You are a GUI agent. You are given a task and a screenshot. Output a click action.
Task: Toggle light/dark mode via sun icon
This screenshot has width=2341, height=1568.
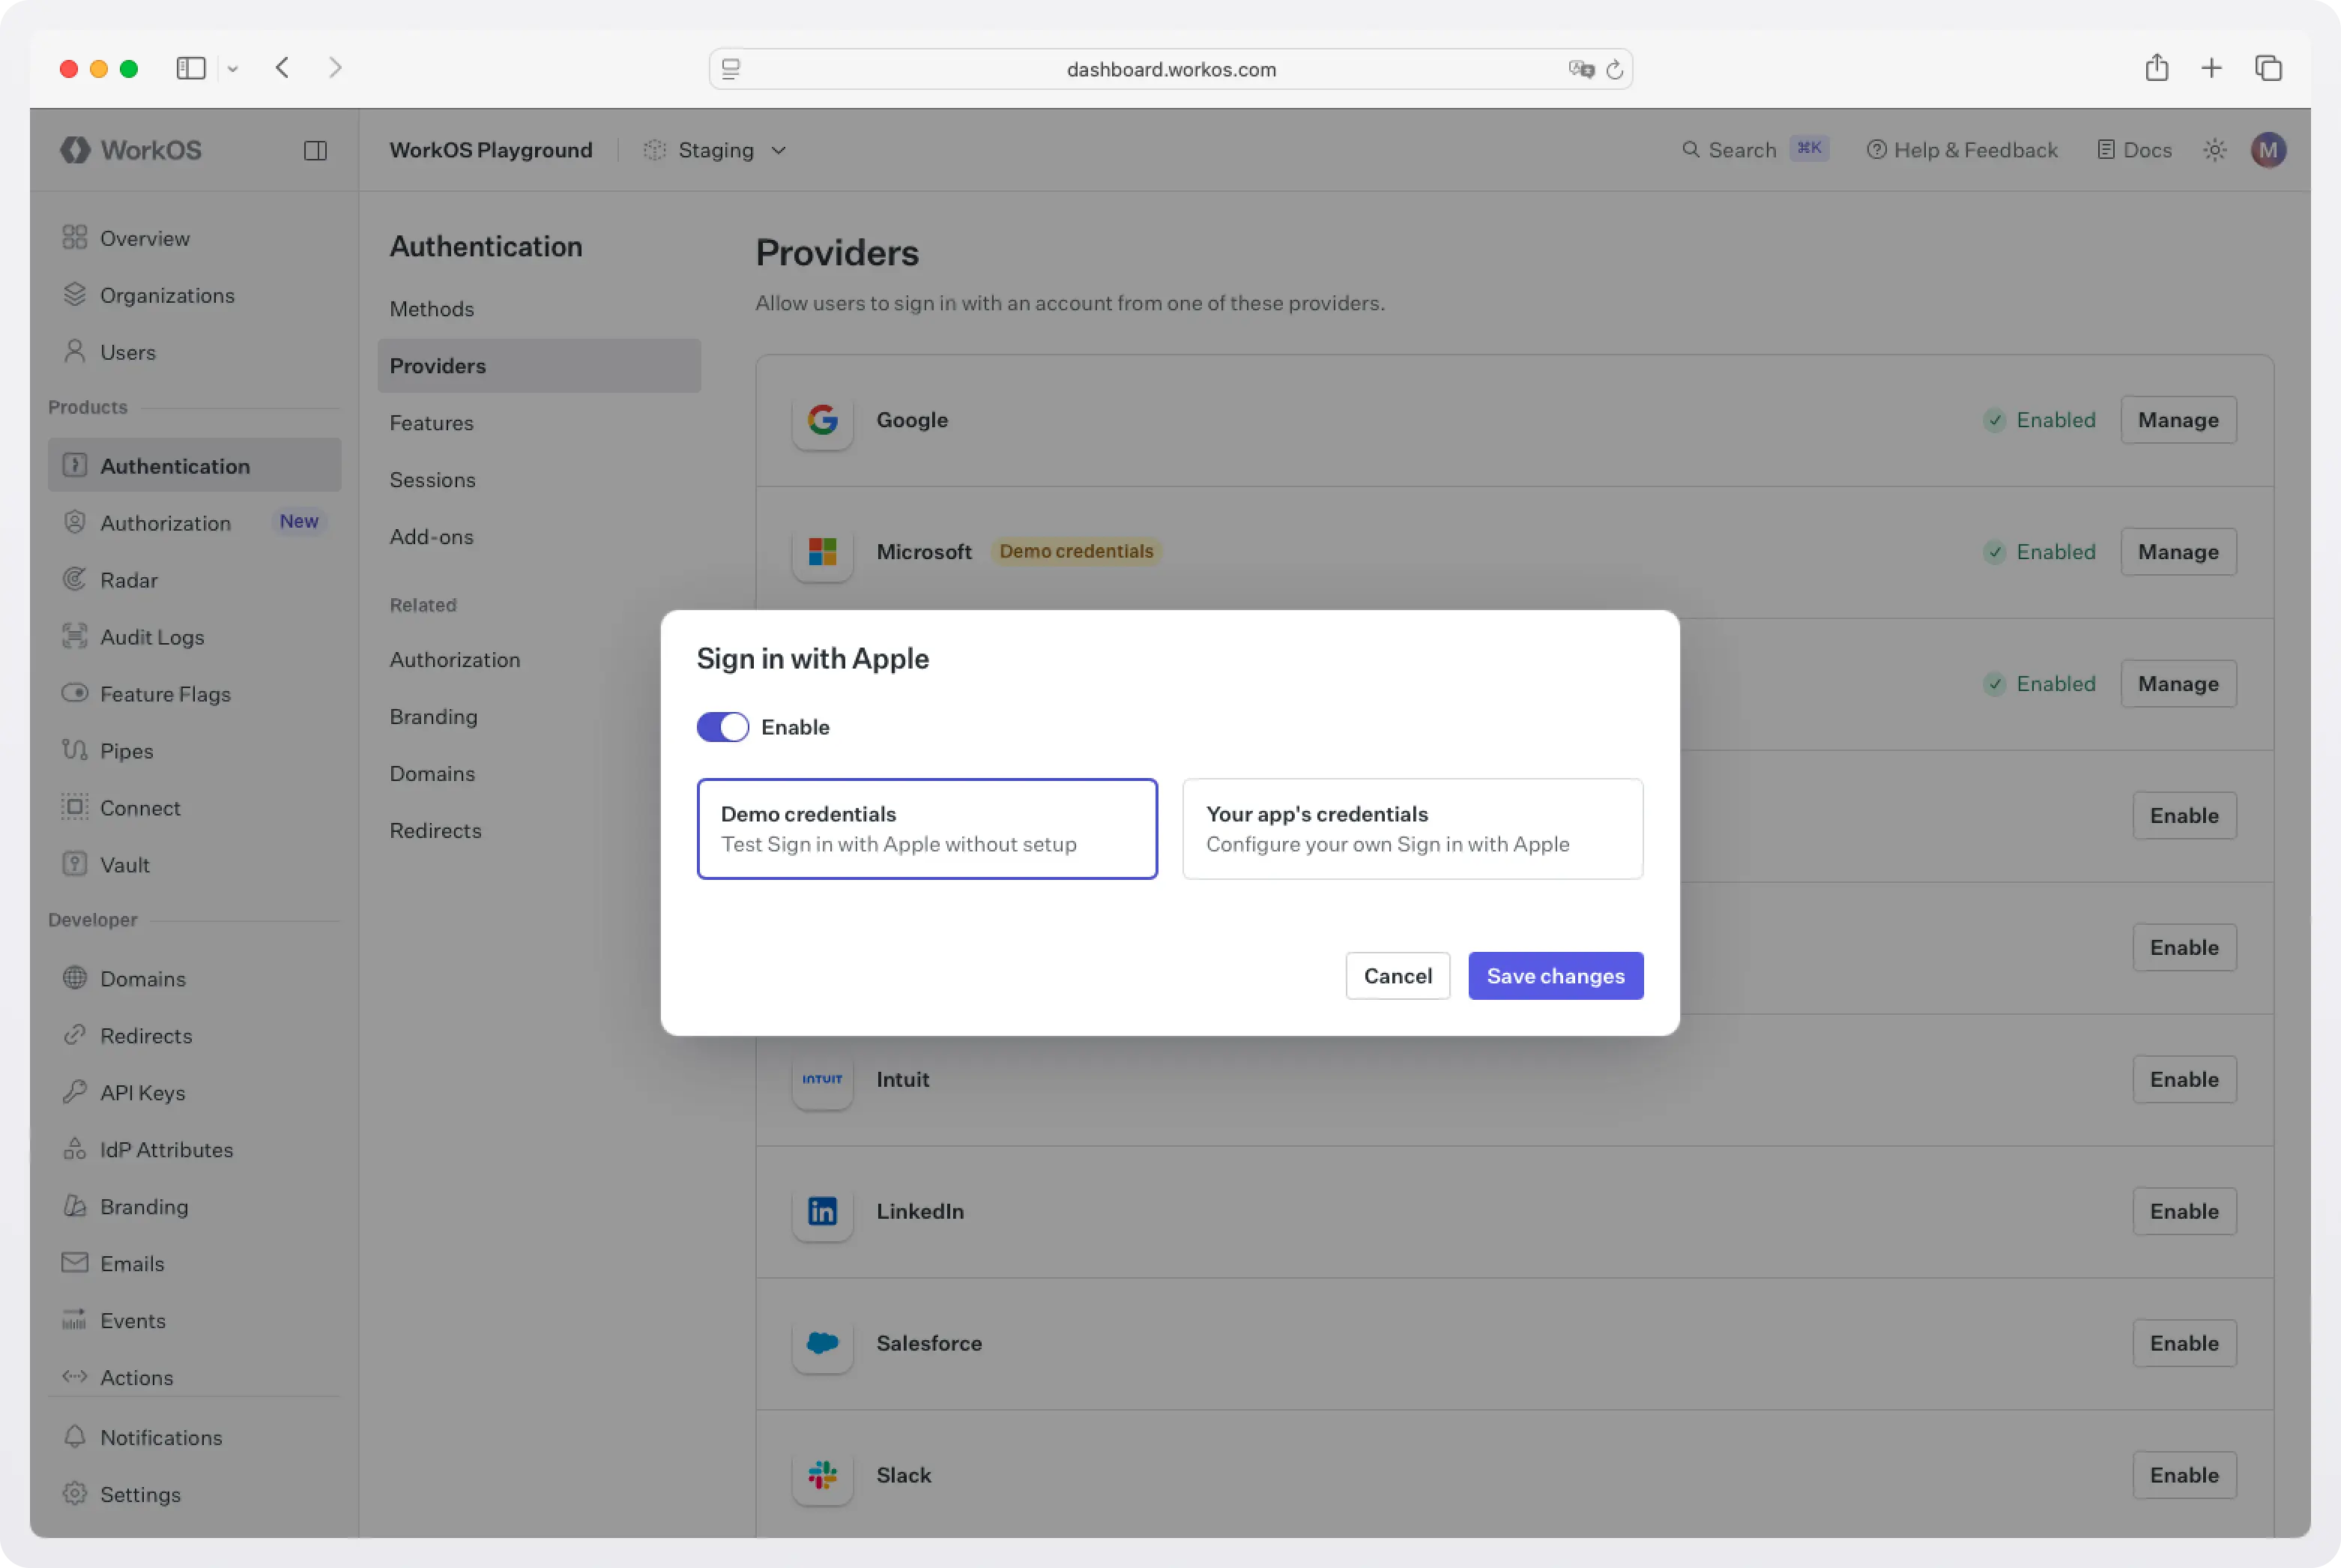[2214, 149]
